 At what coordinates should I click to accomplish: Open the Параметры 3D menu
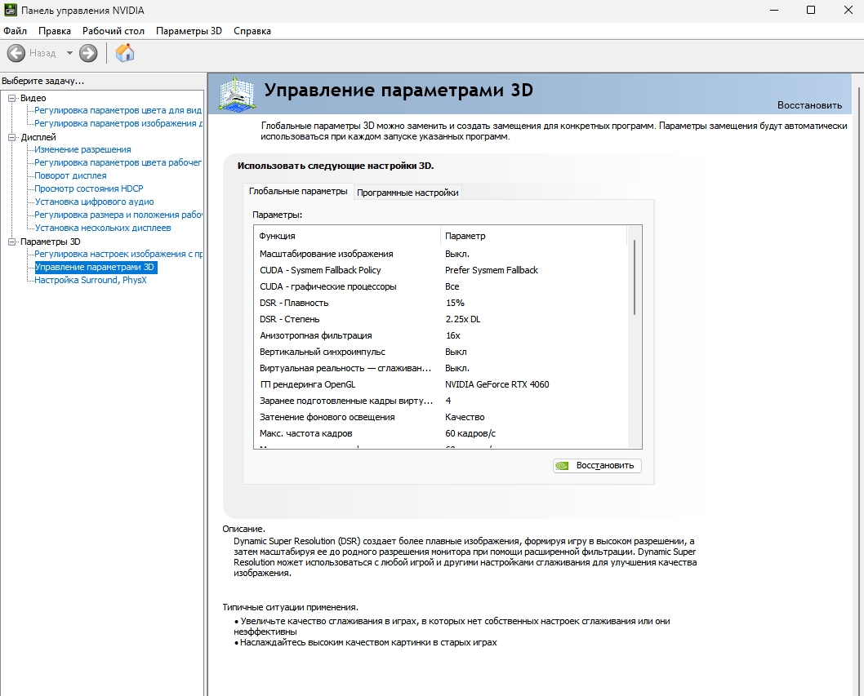pyautogui.click(x=189, y=31)
